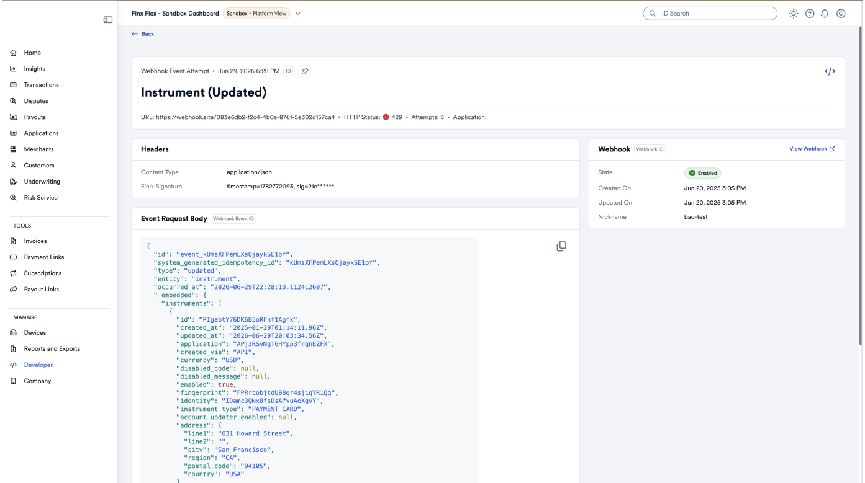Screen dimensions: 865x483
Task: Click the Payout Links icon
Action: point(13,290)
